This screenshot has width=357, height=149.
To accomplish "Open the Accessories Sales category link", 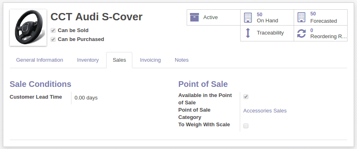I will [265, 111].
